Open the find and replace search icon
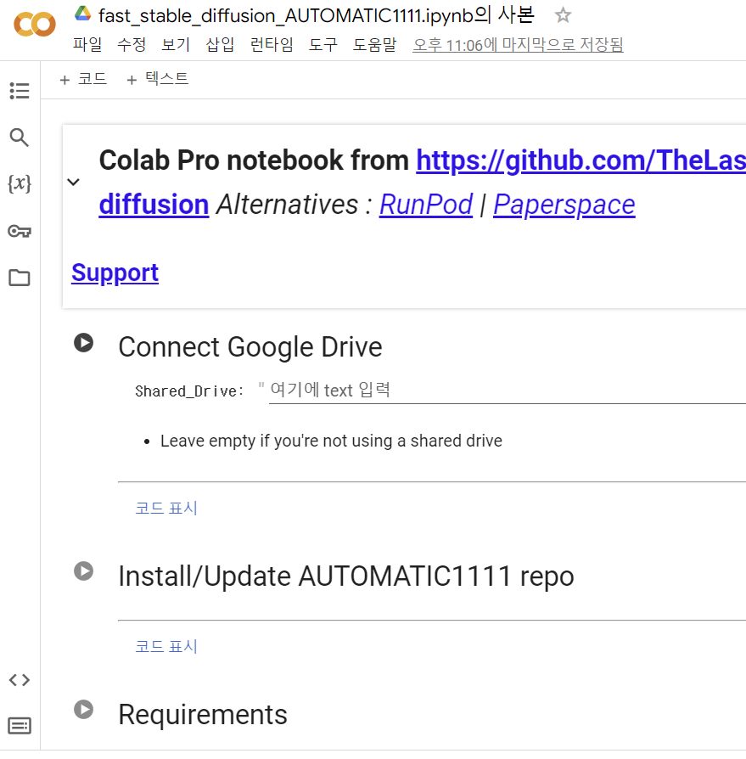The image size is (746, 759). tap(20, 138)
